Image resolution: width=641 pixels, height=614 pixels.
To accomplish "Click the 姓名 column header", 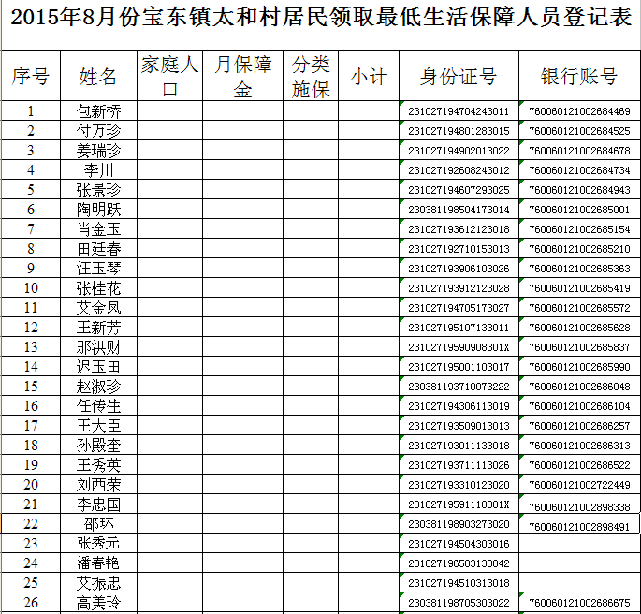I will [98, 76].
